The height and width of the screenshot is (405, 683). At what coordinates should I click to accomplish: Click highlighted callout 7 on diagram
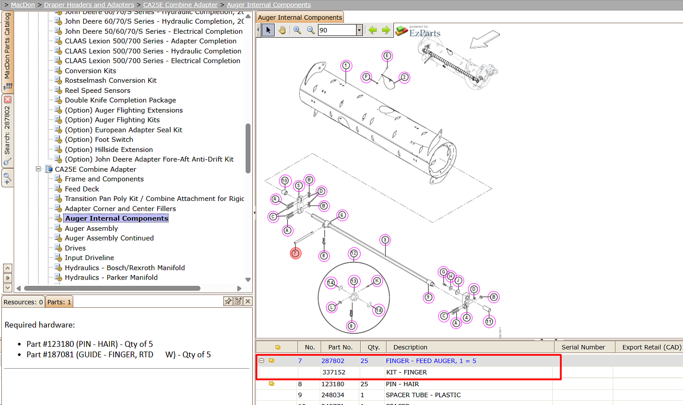click(296, 253)
